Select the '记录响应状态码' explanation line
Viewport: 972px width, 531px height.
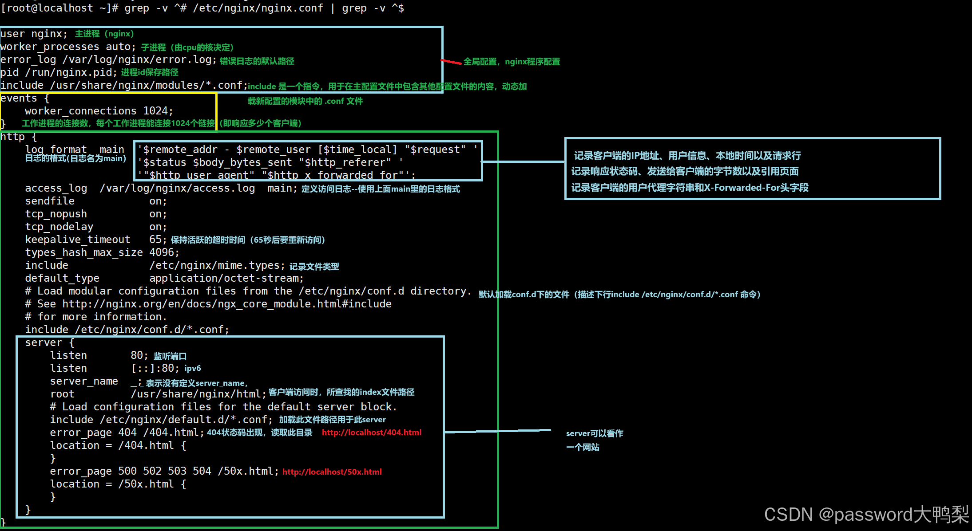(x=685, y=171)
